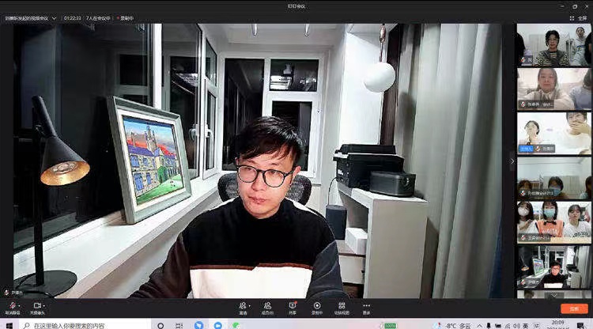The width and height of the screenshot is (593, 329).
Task: Collapse the participant thumbnail sidebar
Action: tap(512, 161)
